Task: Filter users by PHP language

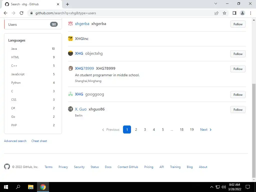Action: point(33,125)
